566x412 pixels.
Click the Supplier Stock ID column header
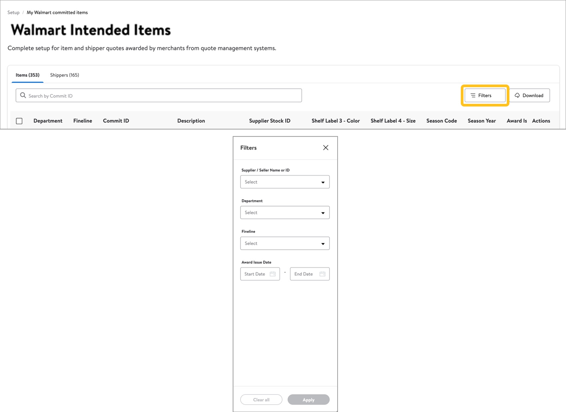click(270, 121)
